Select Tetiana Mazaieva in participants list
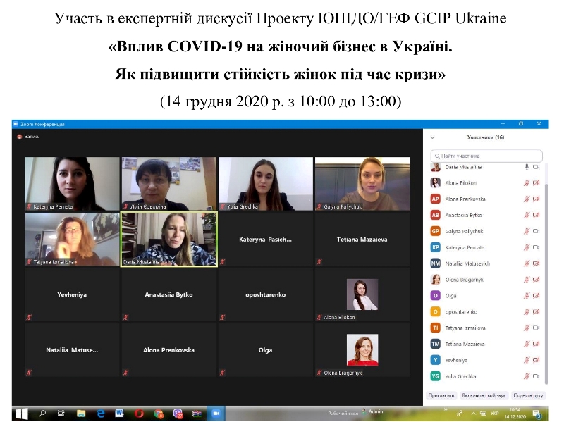564x422 pixels. pos(465,344)
